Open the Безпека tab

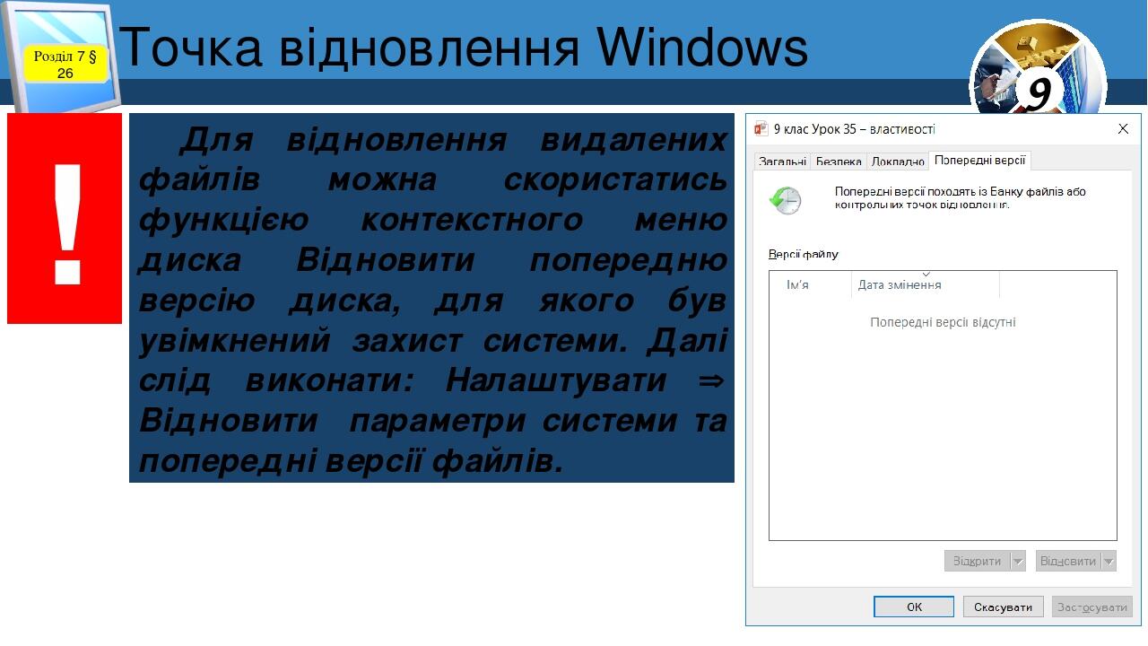pos(839,161)
